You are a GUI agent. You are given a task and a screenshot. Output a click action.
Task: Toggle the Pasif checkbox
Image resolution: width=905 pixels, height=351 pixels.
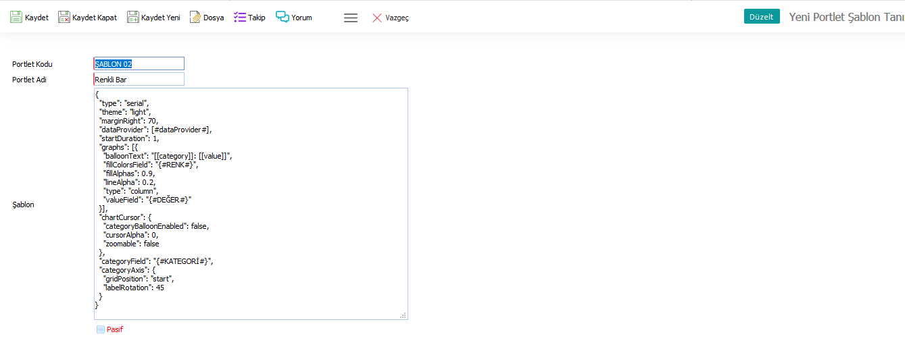(101, 329)
